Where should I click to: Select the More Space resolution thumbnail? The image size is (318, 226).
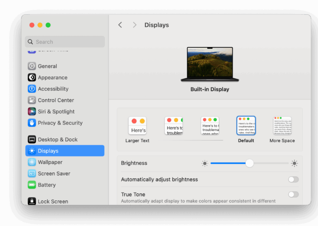(282, 126)
